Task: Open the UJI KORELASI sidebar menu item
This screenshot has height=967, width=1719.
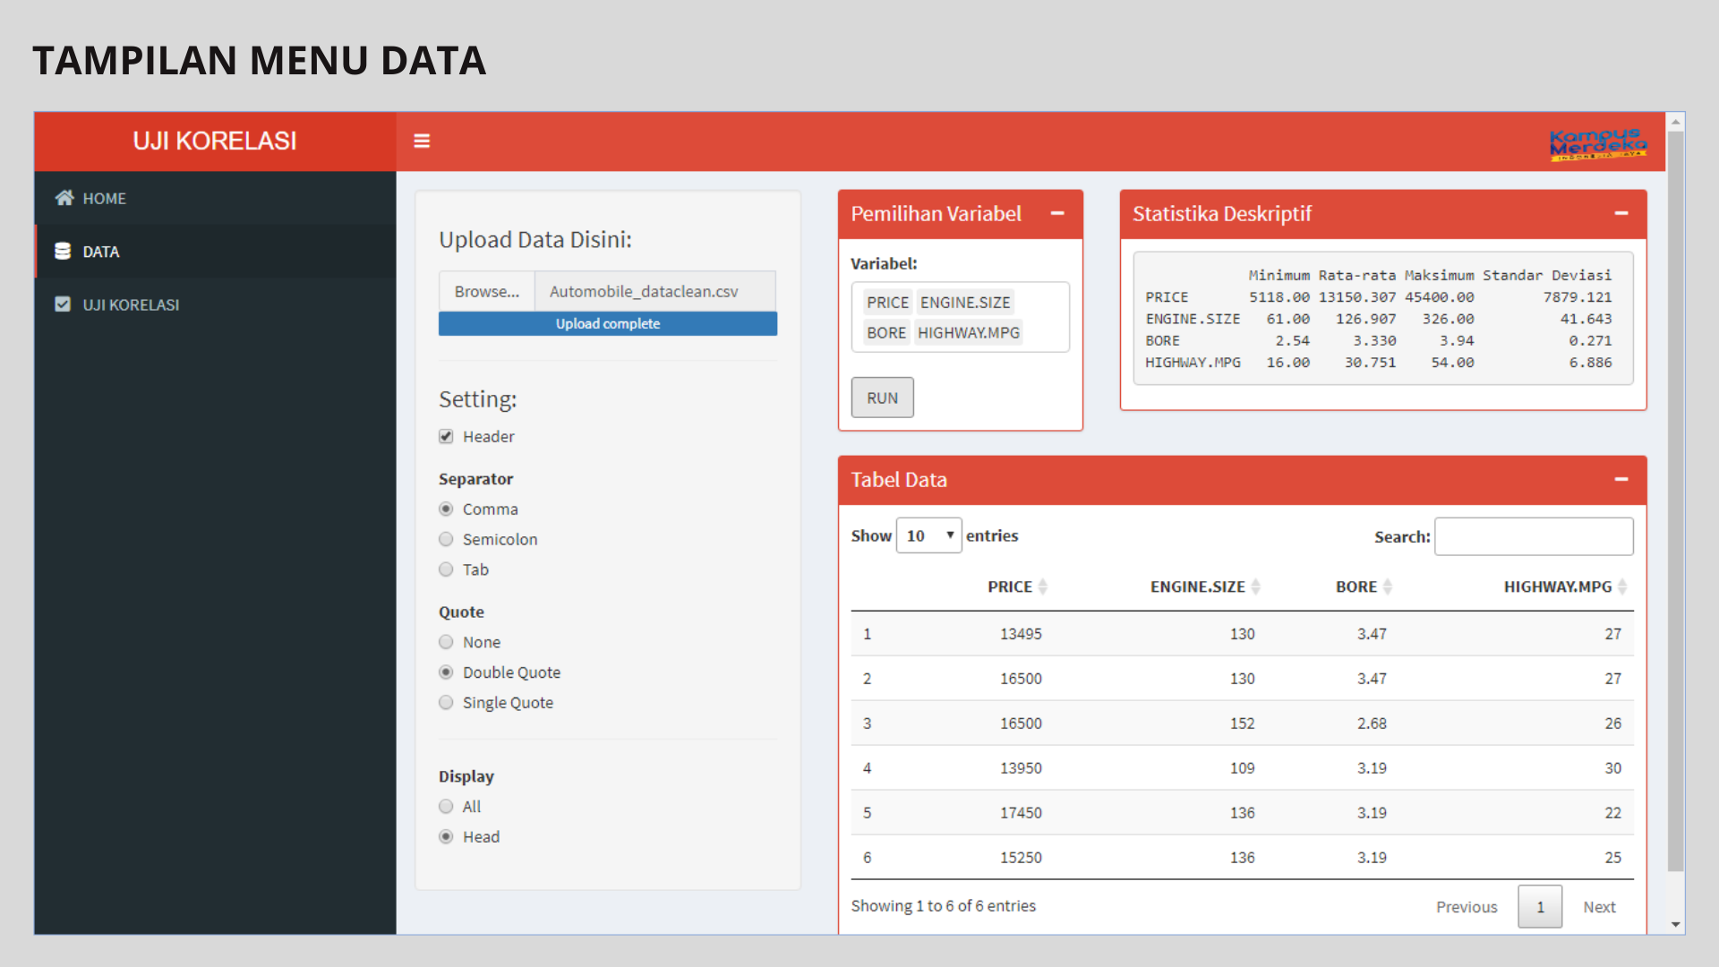Action: tap(215, 304)
